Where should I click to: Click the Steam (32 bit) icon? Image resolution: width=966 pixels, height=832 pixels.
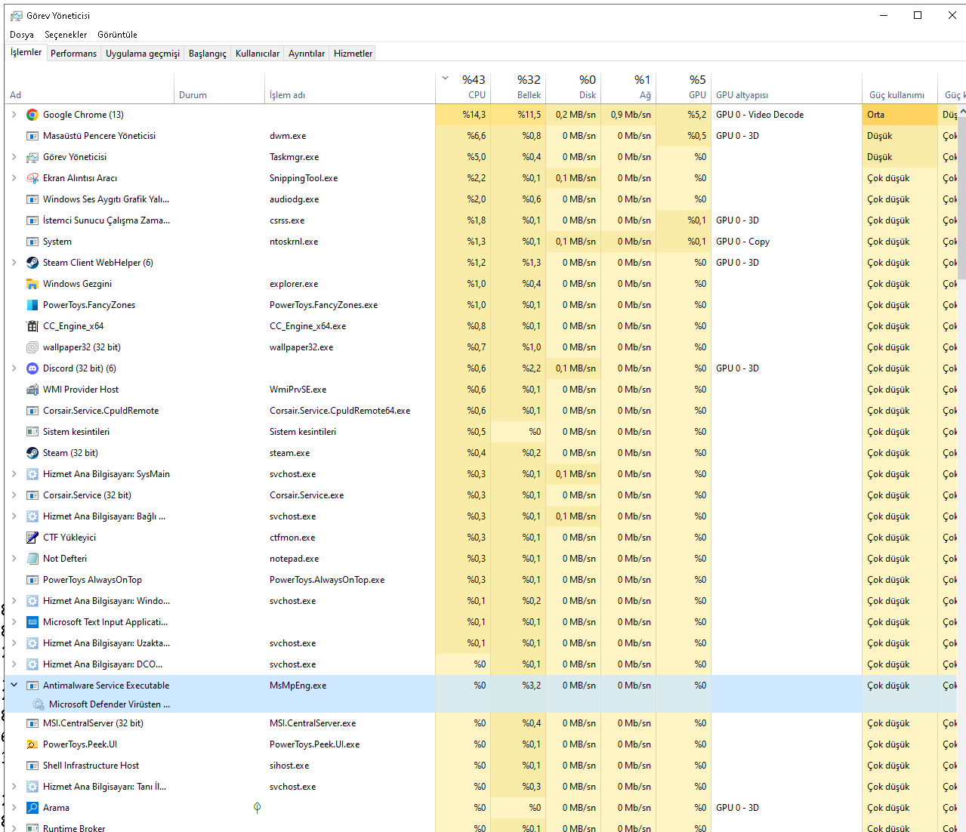[32, 453]
